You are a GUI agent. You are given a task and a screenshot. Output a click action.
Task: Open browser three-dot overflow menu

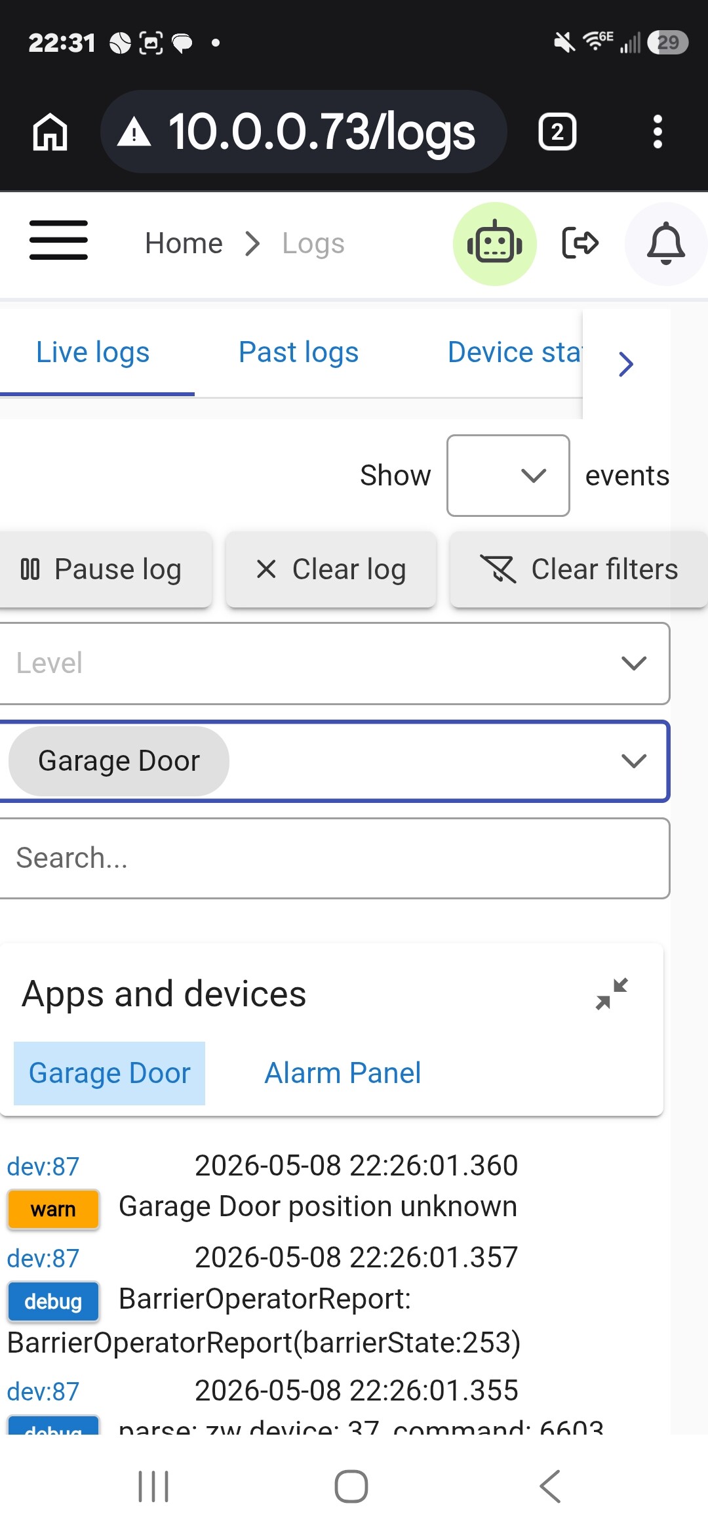658,132
